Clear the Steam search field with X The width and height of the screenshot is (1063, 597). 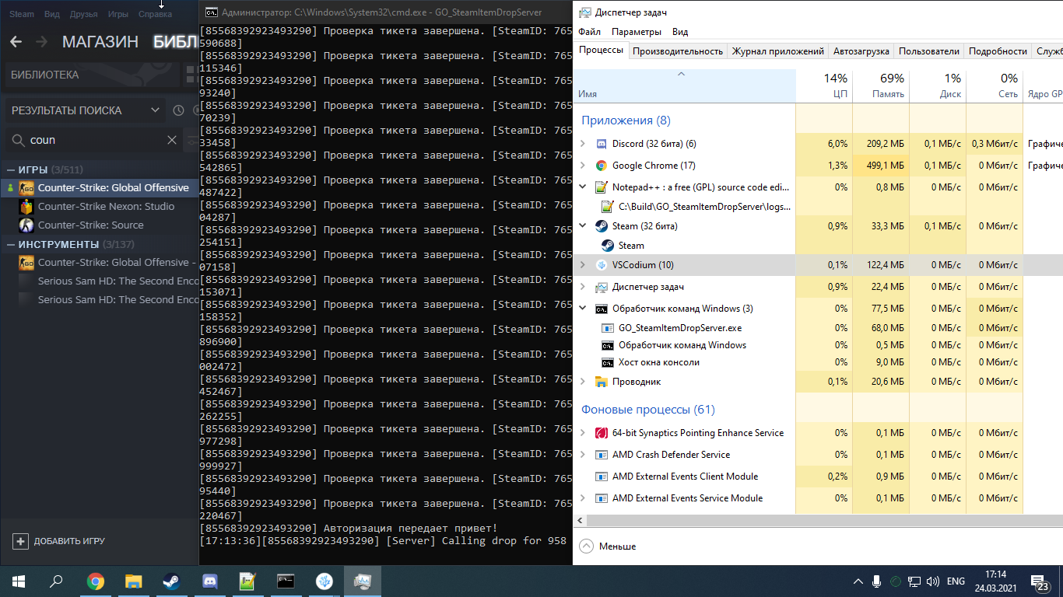point(172,140)
